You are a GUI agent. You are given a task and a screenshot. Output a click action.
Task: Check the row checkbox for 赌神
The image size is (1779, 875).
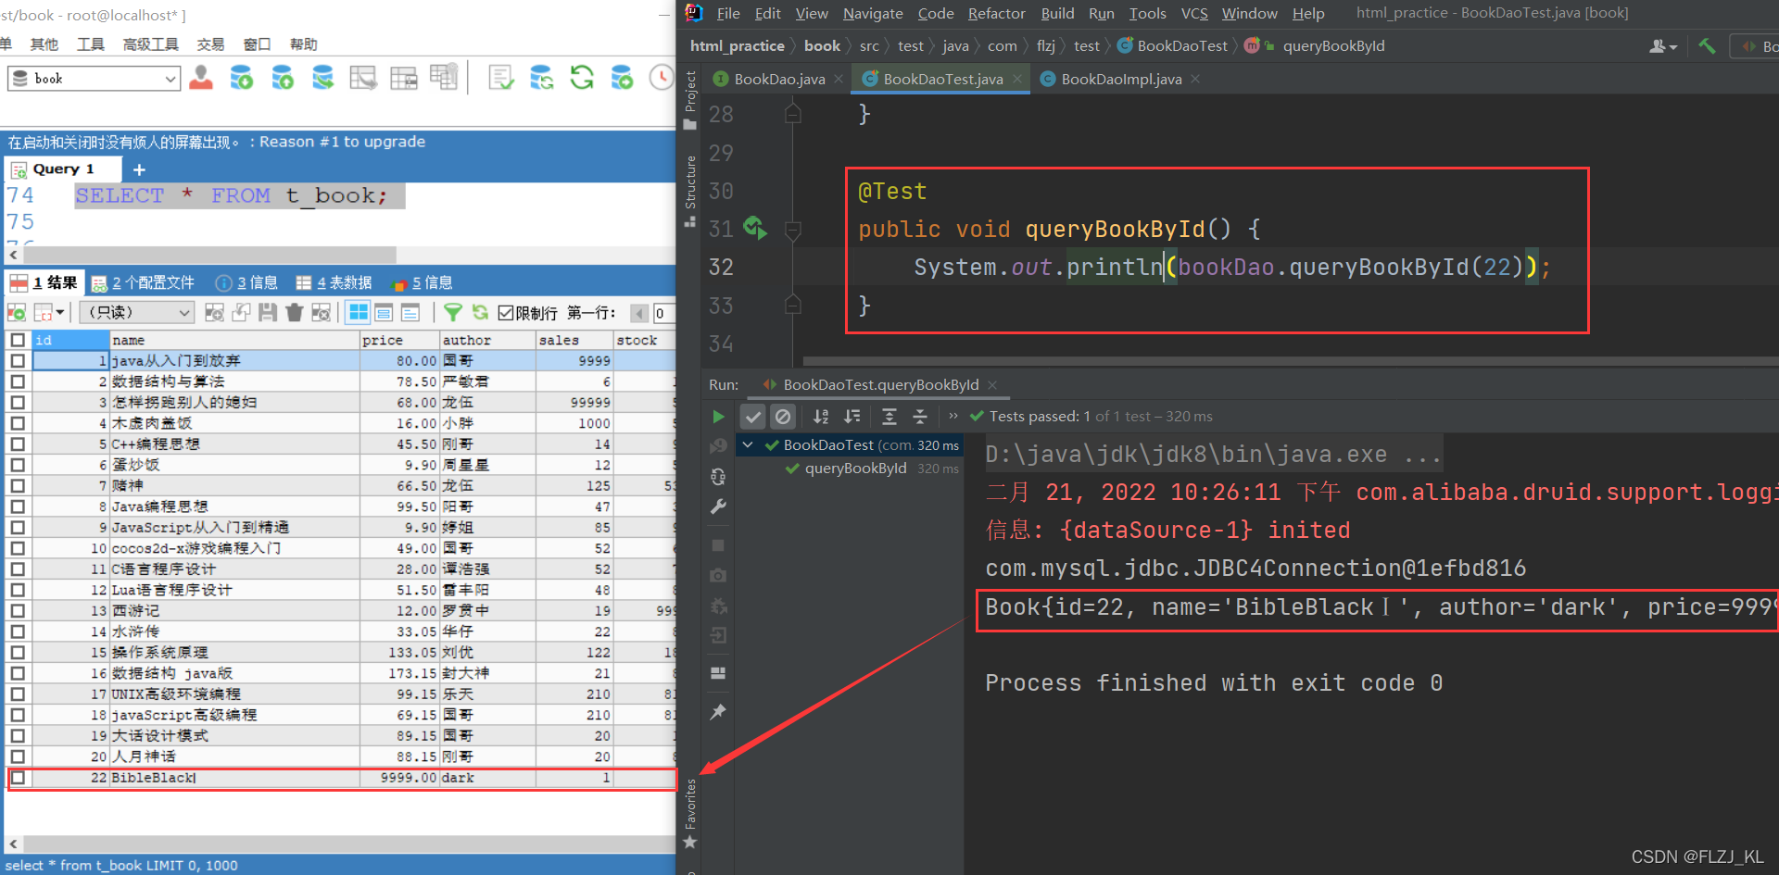pos(18,485)
